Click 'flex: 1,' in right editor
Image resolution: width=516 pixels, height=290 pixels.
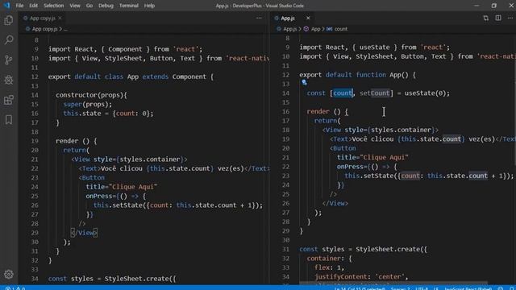[329, 267]
